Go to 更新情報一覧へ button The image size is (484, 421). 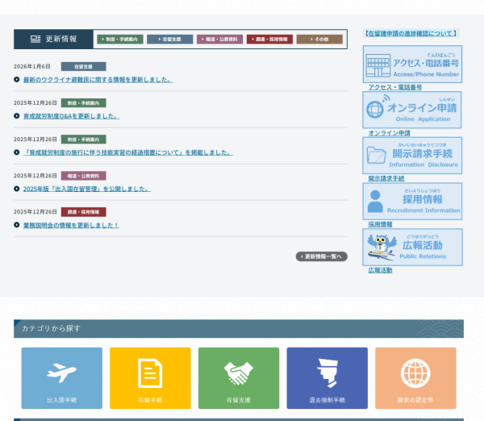[x=322, y=256]
